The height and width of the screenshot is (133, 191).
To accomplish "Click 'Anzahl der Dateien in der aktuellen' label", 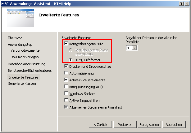I will (152, 38).
